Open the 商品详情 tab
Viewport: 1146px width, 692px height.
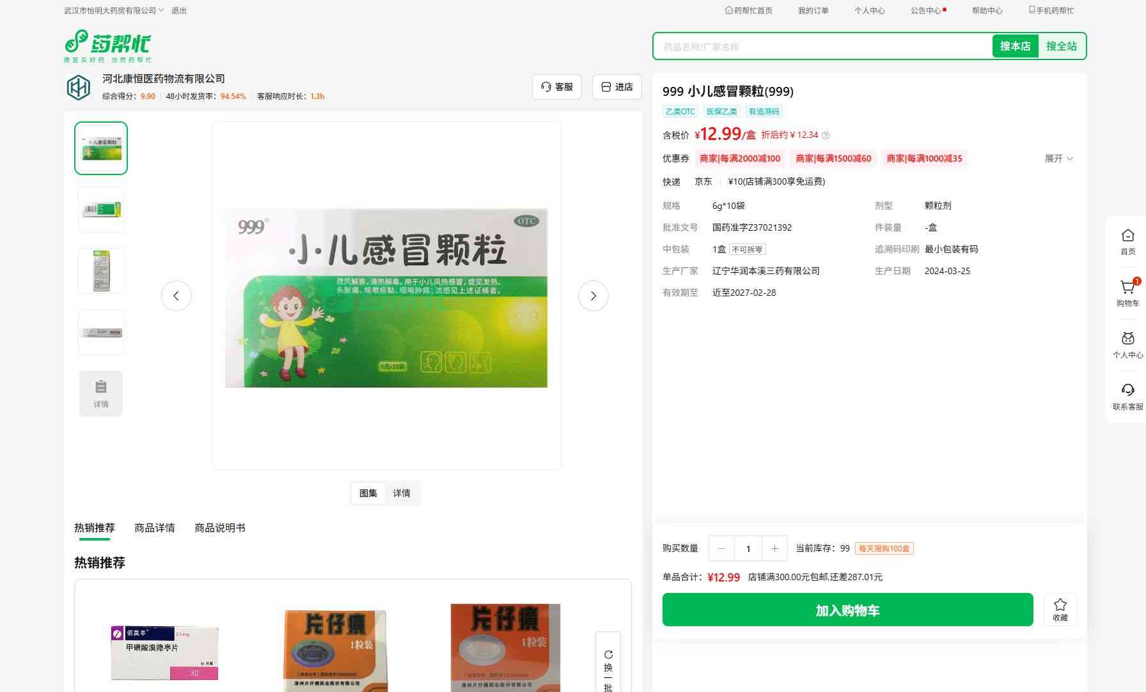154,528
